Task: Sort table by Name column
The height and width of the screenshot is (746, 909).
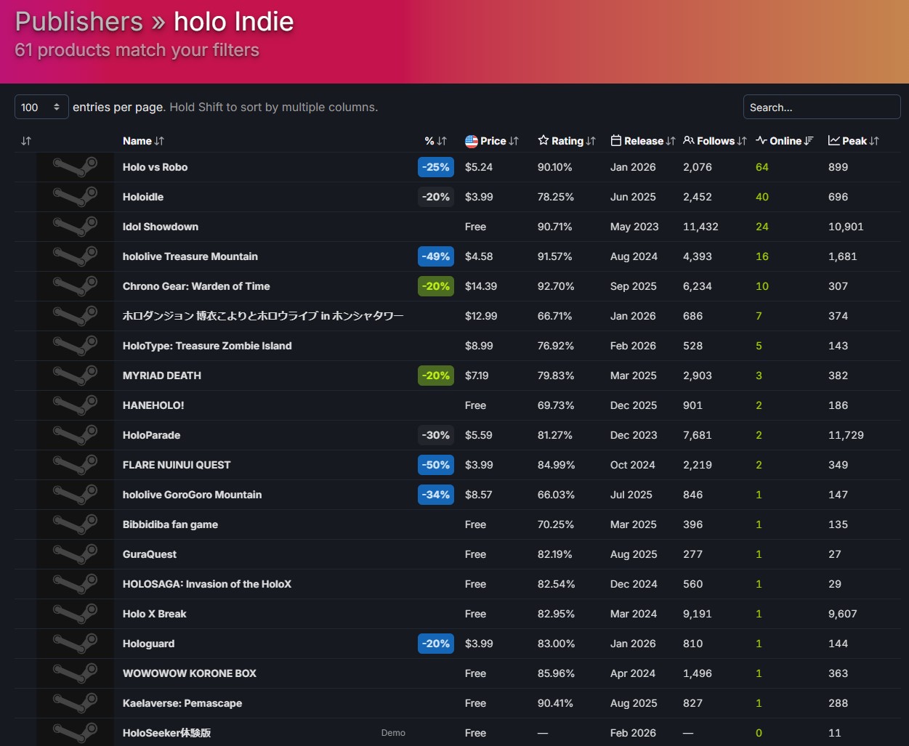Action: tap(143, 141)
